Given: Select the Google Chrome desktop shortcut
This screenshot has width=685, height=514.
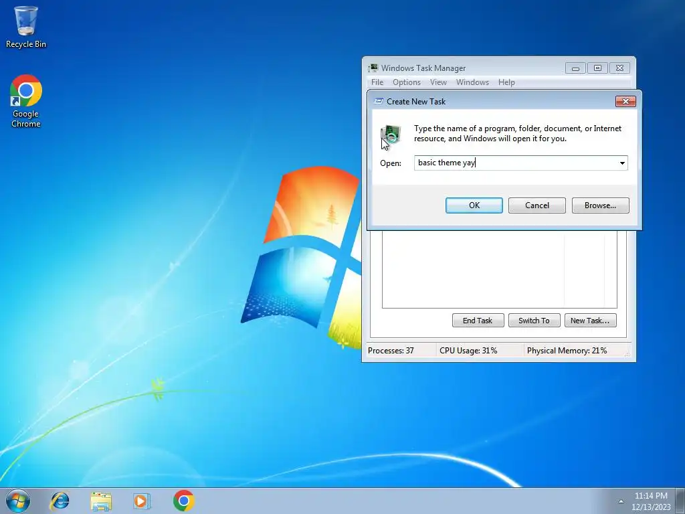Looking at the screenshot, I should [x=26, y=101].
